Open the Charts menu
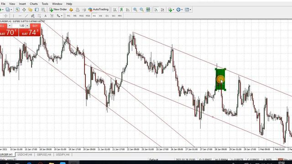This screenshot has height=164, width=292. 34,4
